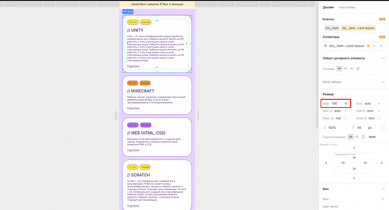Select the hug-content size icon
389x210 pixels.
[x=339, y=69]
